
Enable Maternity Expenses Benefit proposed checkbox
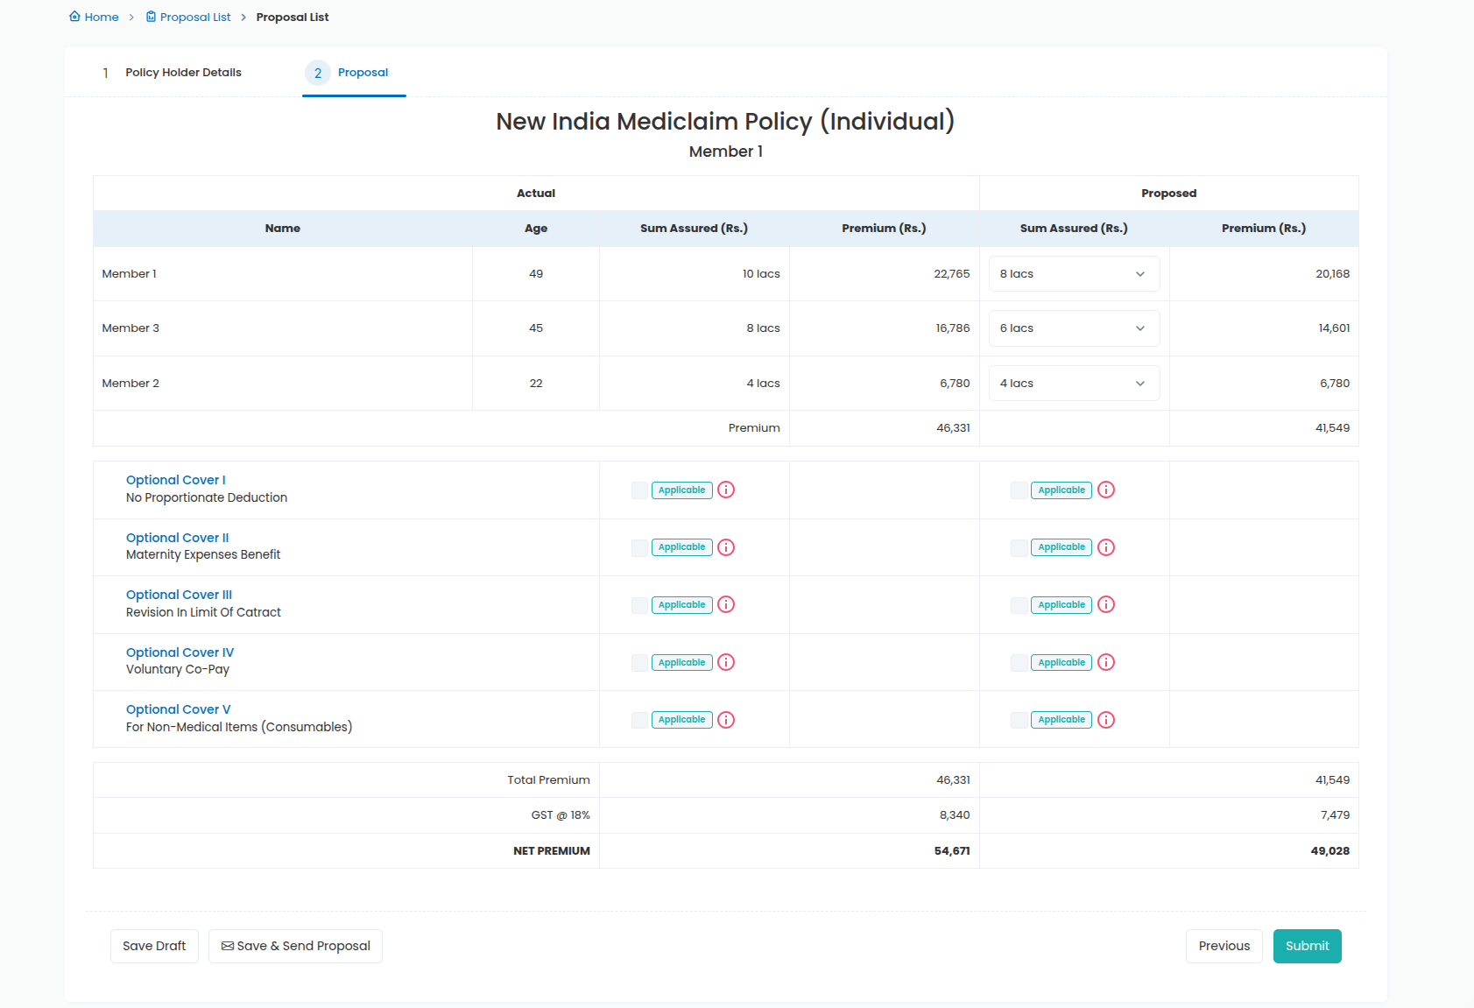(x=1019, y=547)
